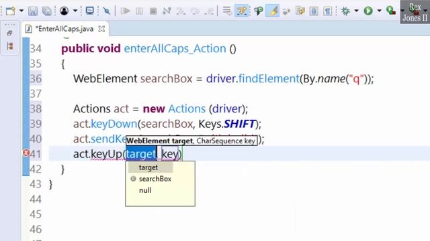The height and width of the screenshot is (241, 430).
Task: Click 'new' keyword on line 38
Action: click(154, 109)
